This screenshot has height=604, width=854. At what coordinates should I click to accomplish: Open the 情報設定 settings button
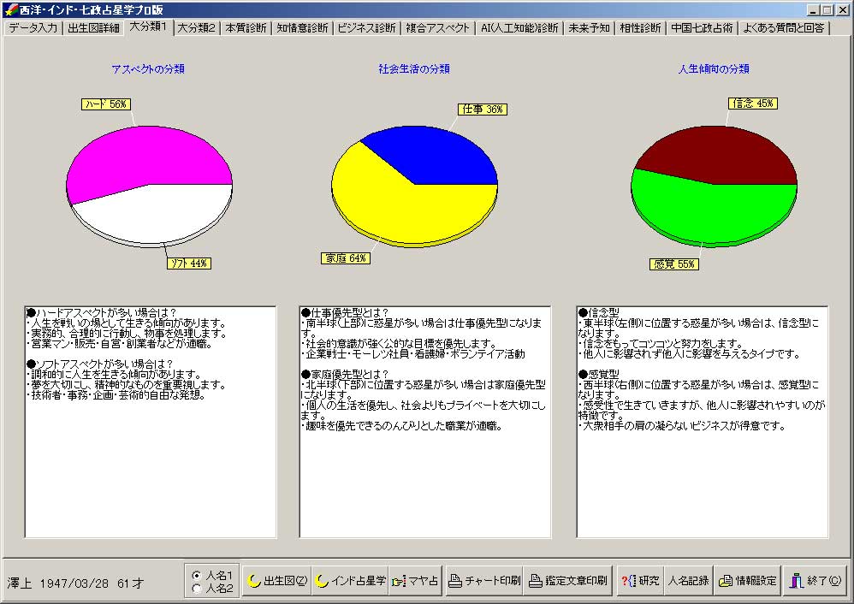pyautogui.click(x=747, y=581)
